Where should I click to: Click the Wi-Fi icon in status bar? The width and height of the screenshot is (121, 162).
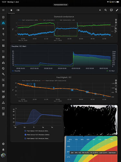coord(108,2)
